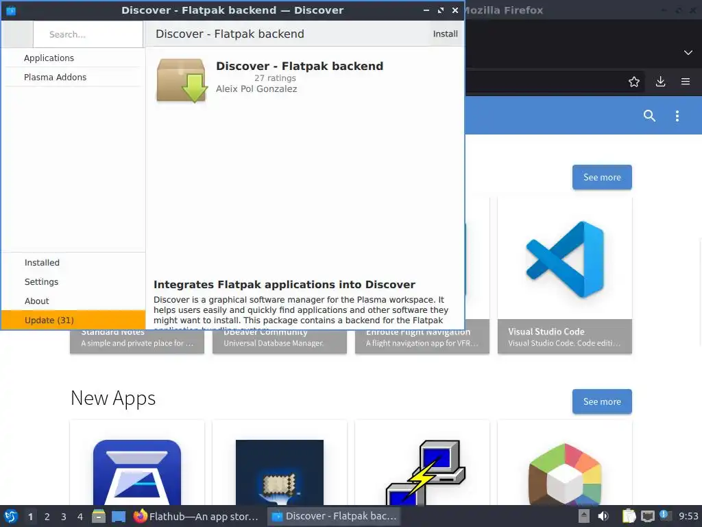Open the Visual Studio Code app card
The width and height of the screenshot is (702, 527).
565,275
